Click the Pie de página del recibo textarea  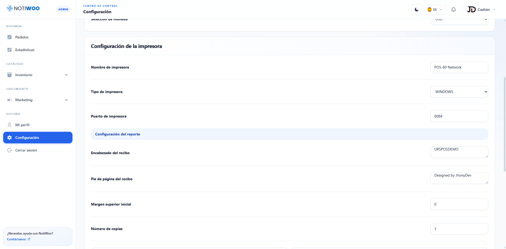(x=459, y=178)
